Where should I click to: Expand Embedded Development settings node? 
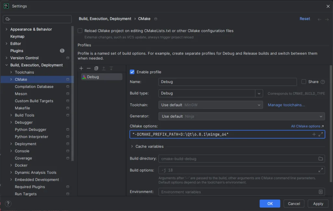coord(11,179)
